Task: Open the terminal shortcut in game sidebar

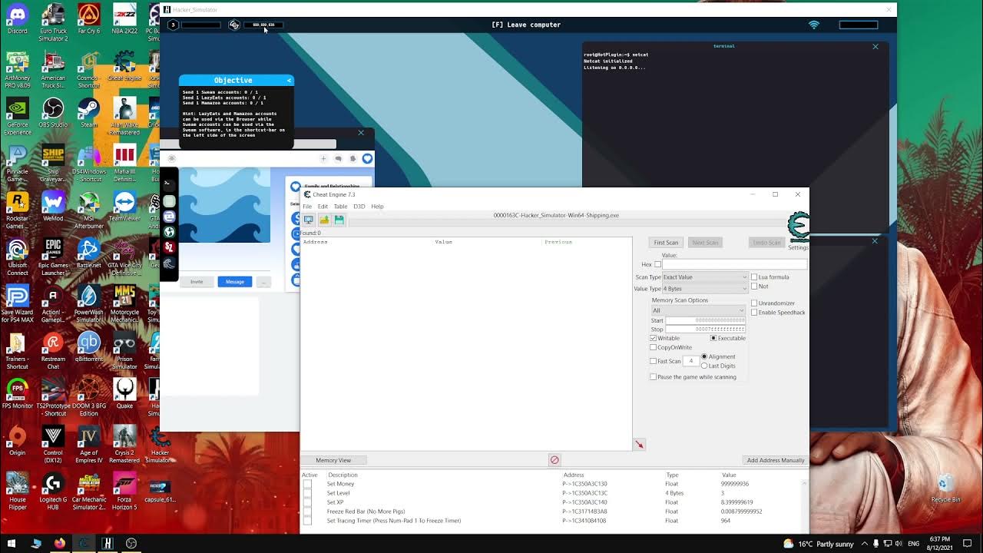Action: (x=169, y=184)
